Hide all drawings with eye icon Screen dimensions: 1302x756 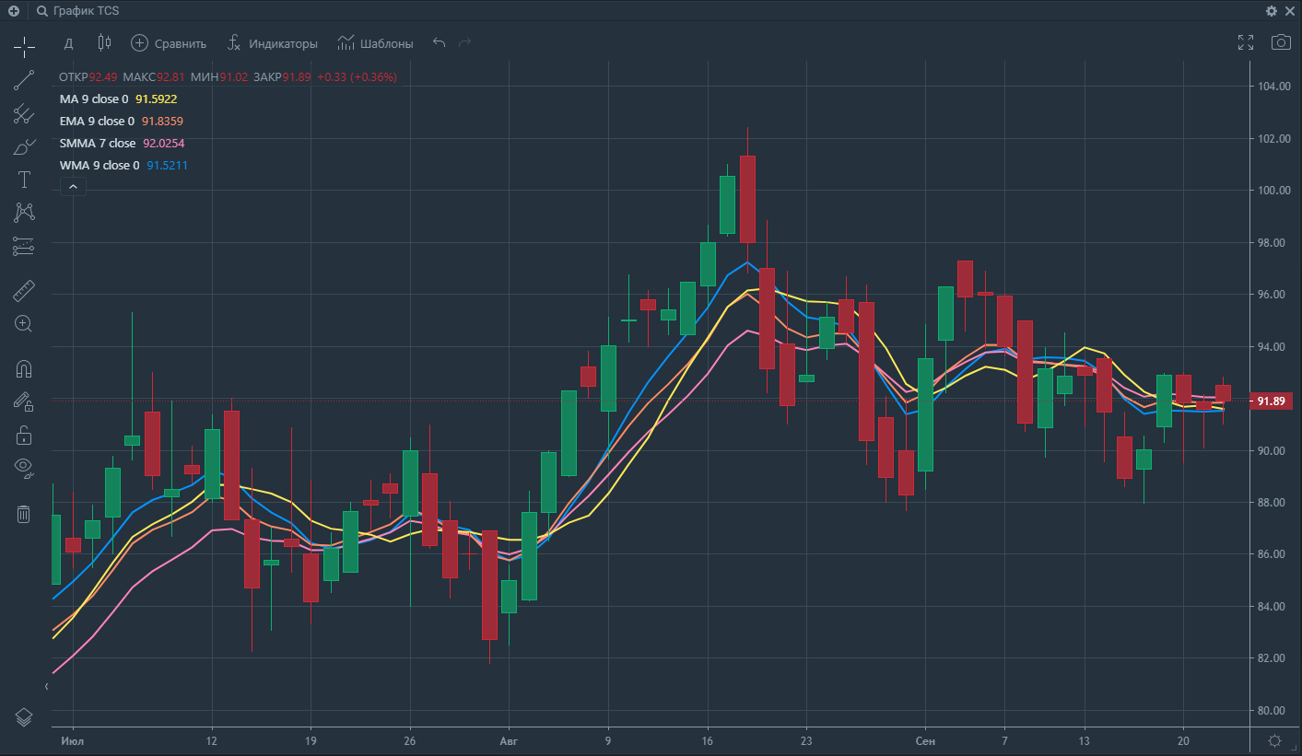24,467
